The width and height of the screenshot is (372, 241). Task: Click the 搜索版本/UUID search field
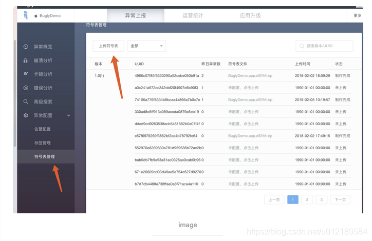pyautogui.click(x=324, y=46)
